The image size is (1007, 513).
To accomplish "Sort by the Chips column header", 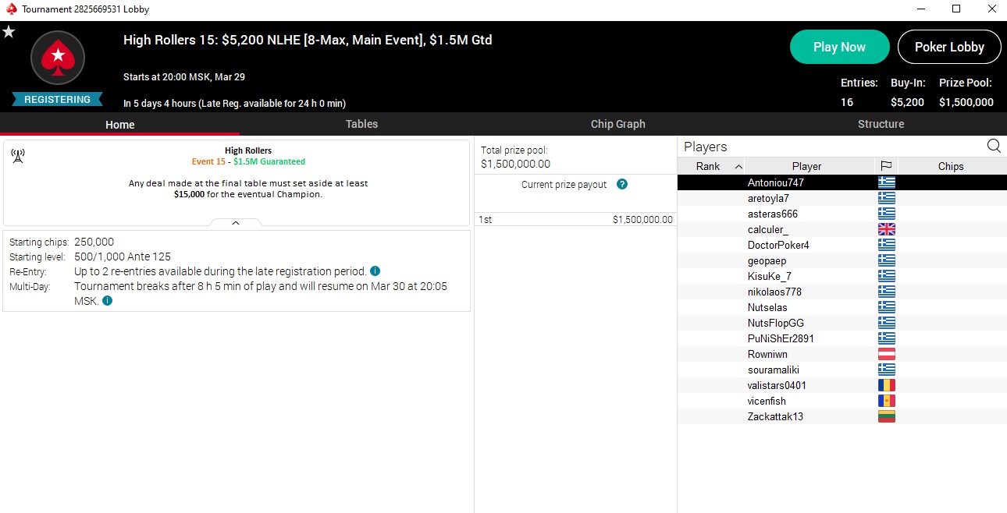I will pyautogui.click(x=950, y=166).
